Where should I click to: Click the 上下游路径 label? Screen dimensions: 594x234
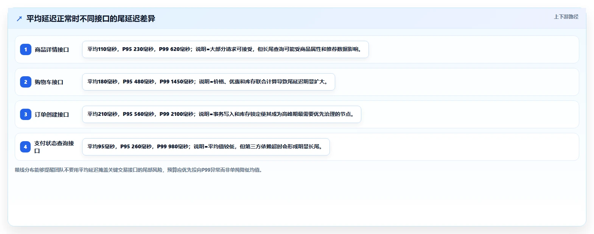point(566,17)
